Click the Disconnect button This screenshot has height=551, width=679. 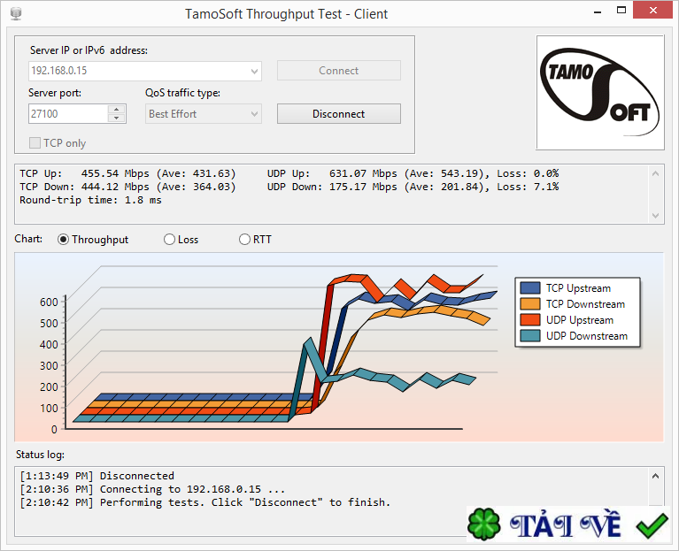tap(339, 114)
